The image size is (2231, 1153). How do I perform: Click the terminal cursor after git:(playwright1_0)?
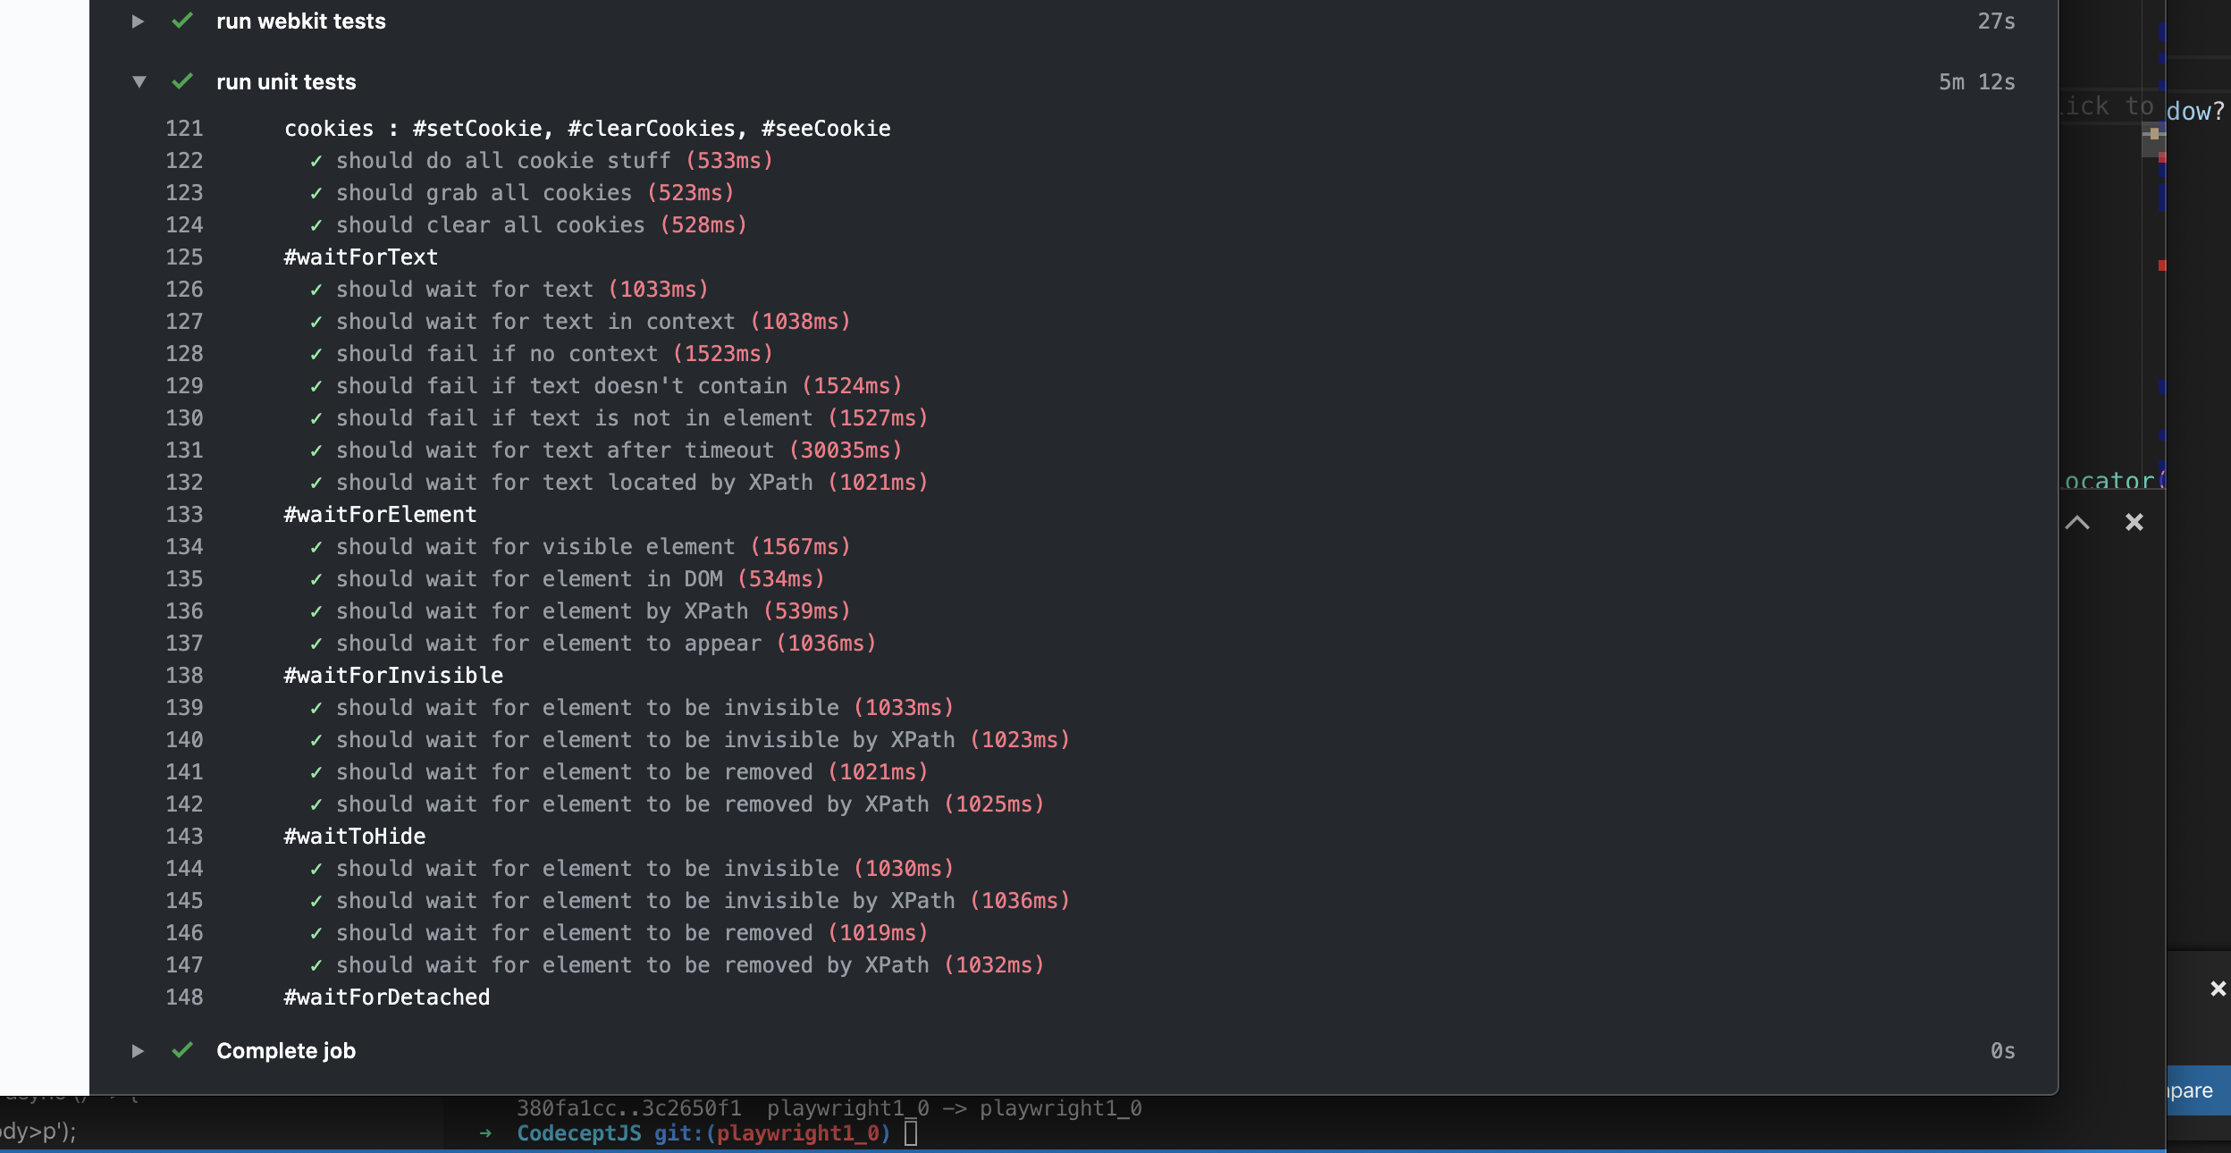(910, 1133)
